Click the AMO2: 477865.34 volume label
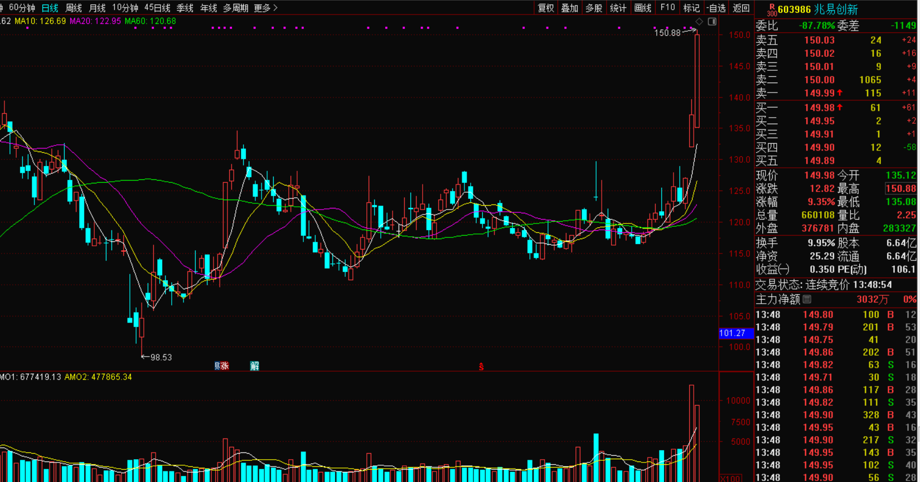The width and height of the screenshot is (920, 482). point(98,377)
